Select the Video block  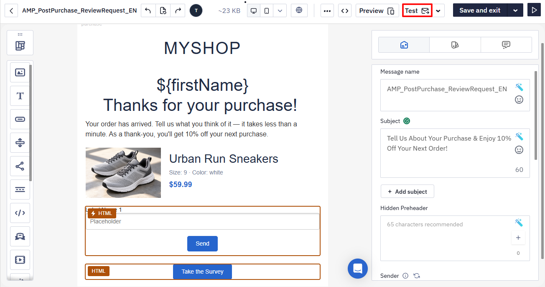pyautogui.click(x=20, y=260)
